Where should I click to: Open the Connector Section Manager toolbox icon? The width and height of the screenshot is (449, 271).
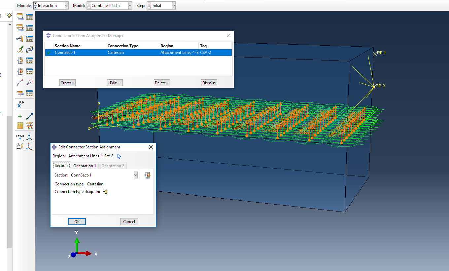pos(30,60)
